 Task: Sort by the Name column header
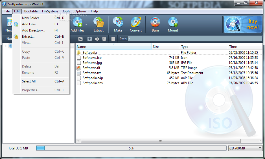coord(113,47)
